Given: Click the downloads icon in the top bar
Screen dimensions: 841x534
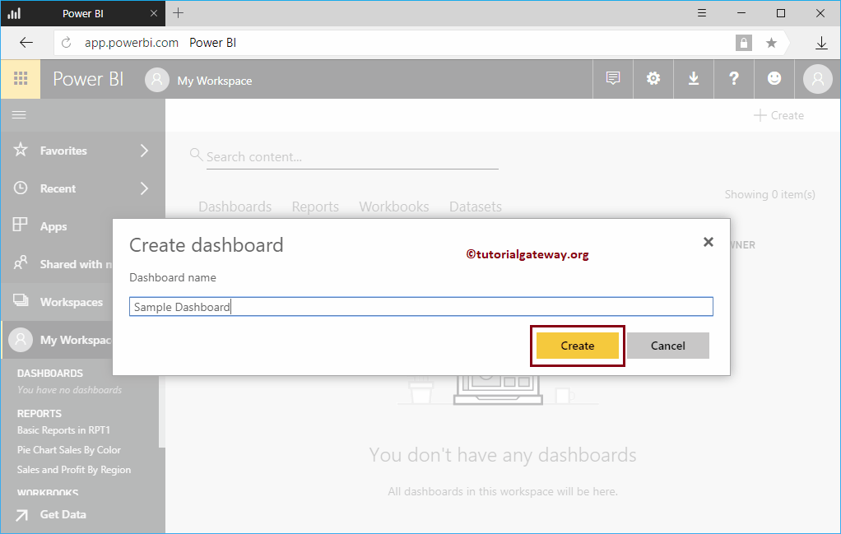Looking at the screenshot, I should [693, 78].
